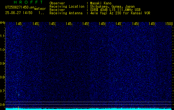Image resolution: width=174 pixels, height=110 pixels.
Task: Click the 0.9 kHz axis tick label
Action: (2, 64)
